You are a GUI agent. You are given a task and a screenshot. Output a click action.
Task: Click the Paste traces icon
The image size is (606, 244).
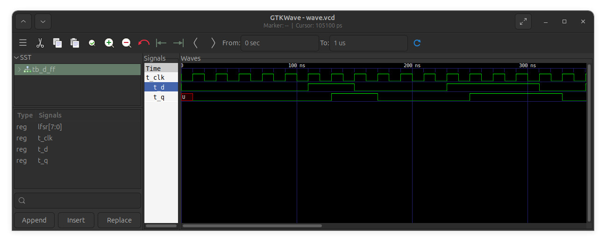(75, 43)
